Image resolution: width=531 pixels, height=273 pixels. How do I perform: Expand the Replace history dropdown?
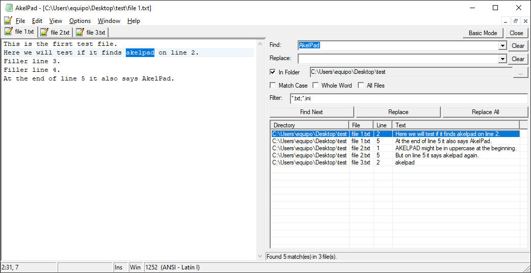502,59
